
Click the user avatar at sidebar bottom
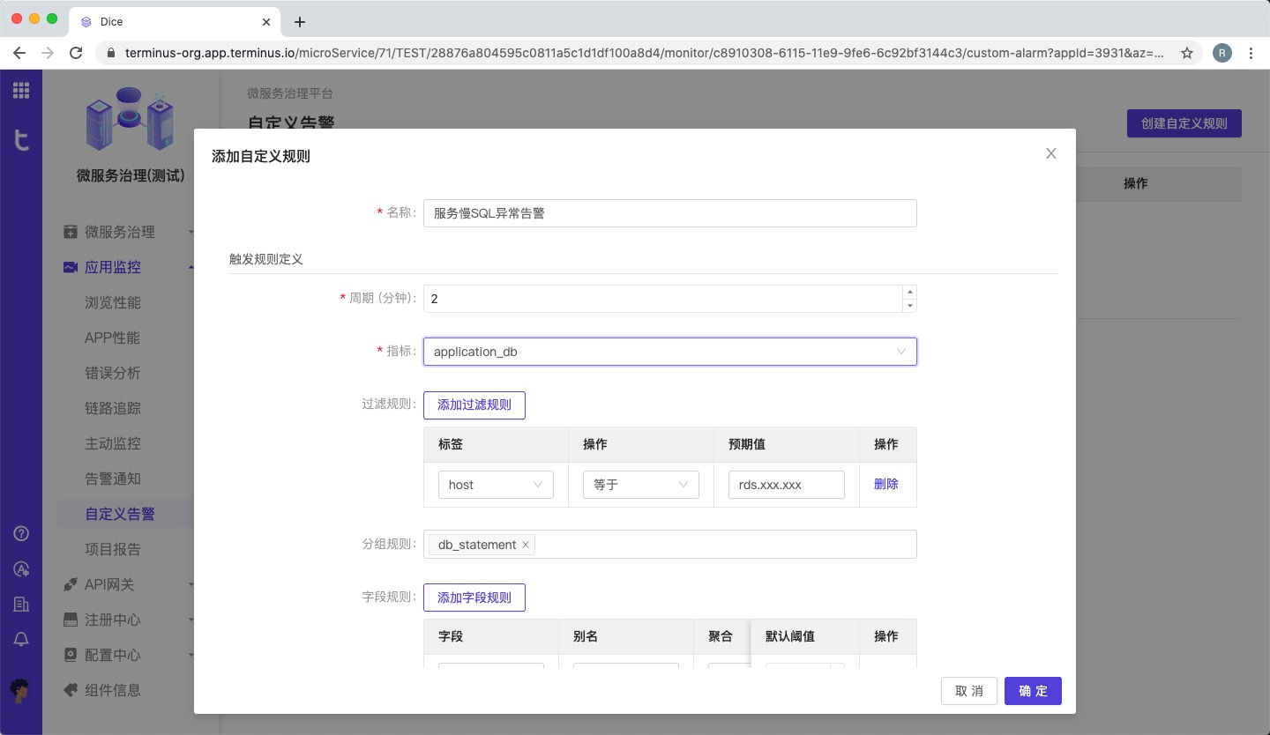click(20, 690)
